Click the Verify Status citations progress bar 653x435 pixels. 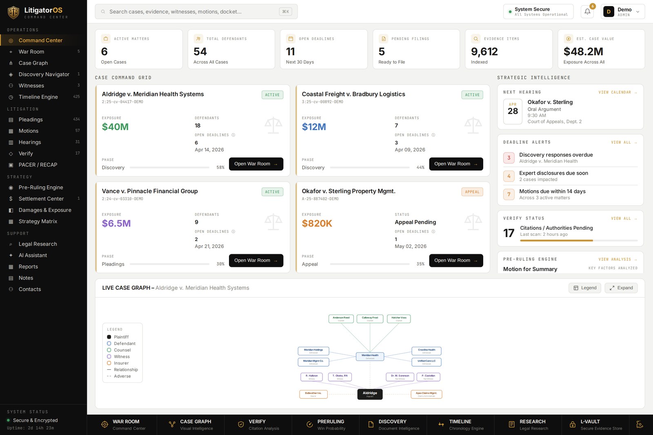coord(579,241)
